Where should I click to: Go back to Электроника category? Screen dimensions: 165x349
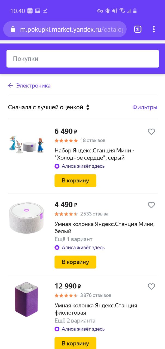point(33,86)
